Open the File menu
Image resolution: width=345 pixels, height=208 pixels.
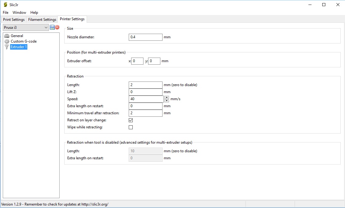click(x=6, y=13)
